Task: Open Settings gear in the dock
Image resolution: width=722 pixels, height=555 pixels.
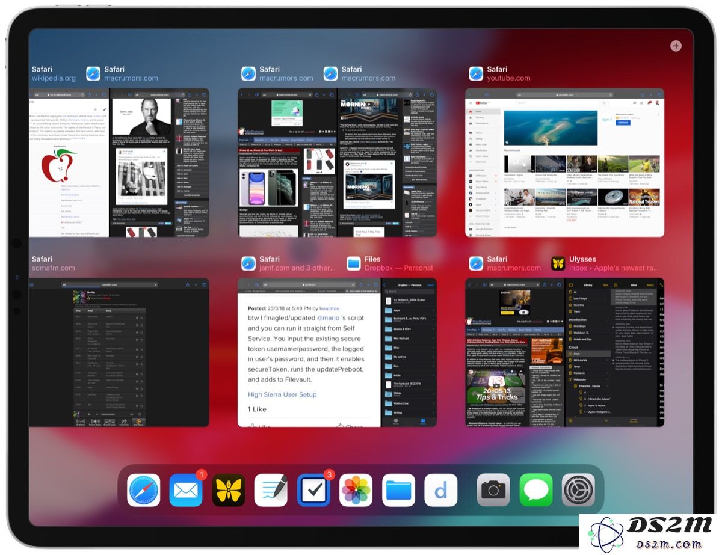Action: (x=578, y=490)
